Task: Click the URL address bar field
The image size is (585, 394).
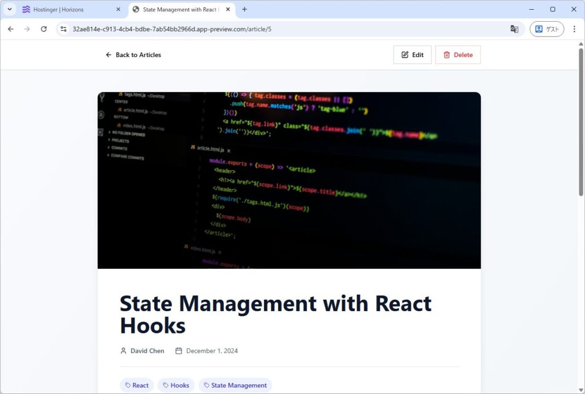Action: point(286,29)
